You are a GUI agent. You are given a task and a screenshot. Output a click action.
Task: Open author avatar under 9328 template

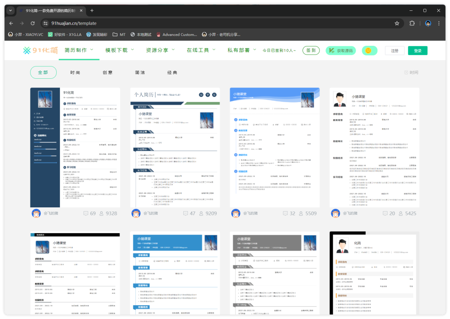pos(36,214)
